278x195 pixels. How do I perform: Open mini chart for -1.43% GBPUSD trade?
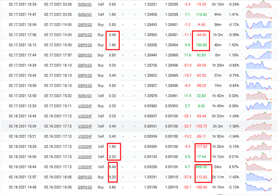259,177
